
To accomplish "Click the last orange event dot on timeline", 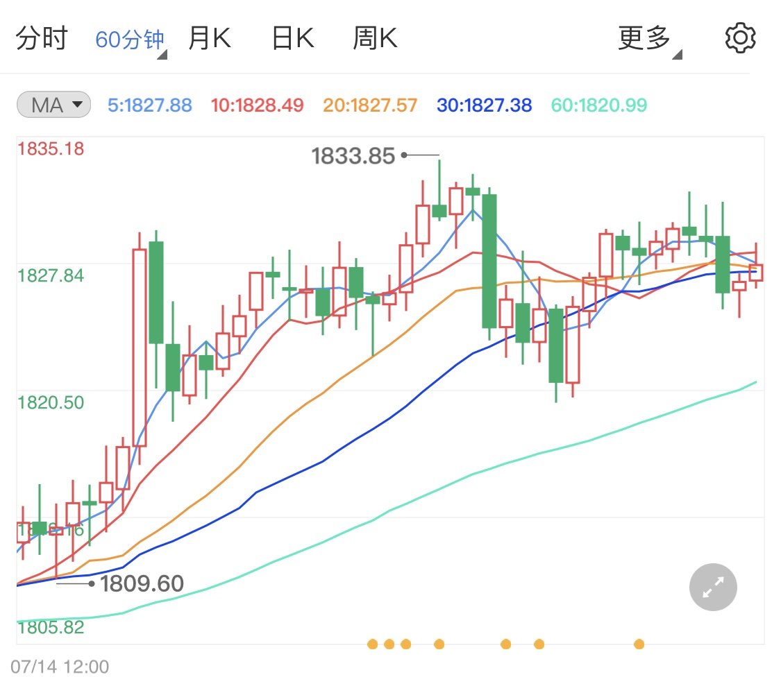I will (x=639, y=644).
